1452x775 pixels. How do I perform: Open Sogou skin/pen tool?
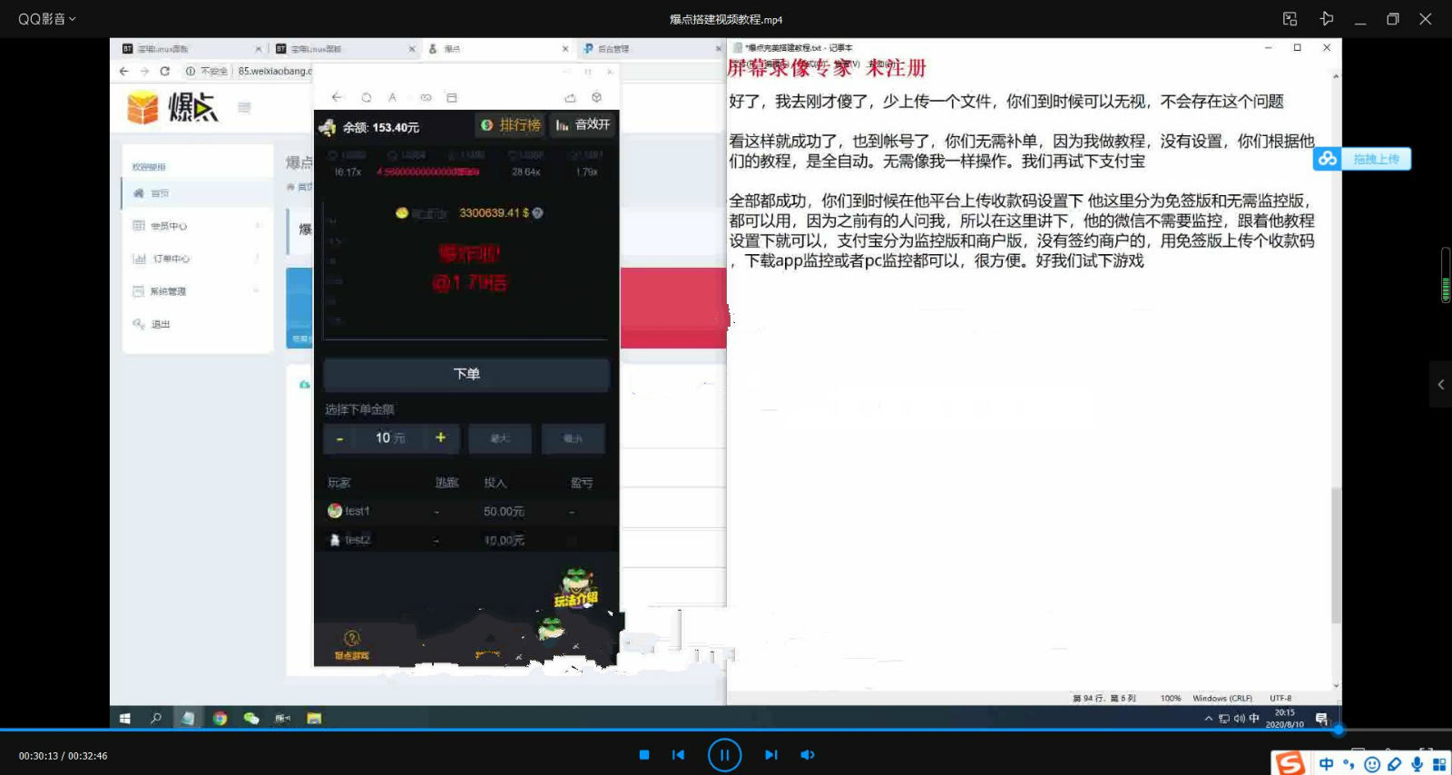tap(1395, 764)
